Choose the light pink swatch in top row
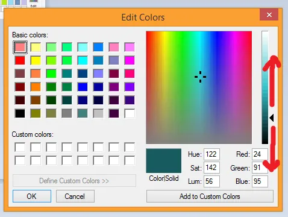This screenshot has height=217, width=288. [114, 47]
